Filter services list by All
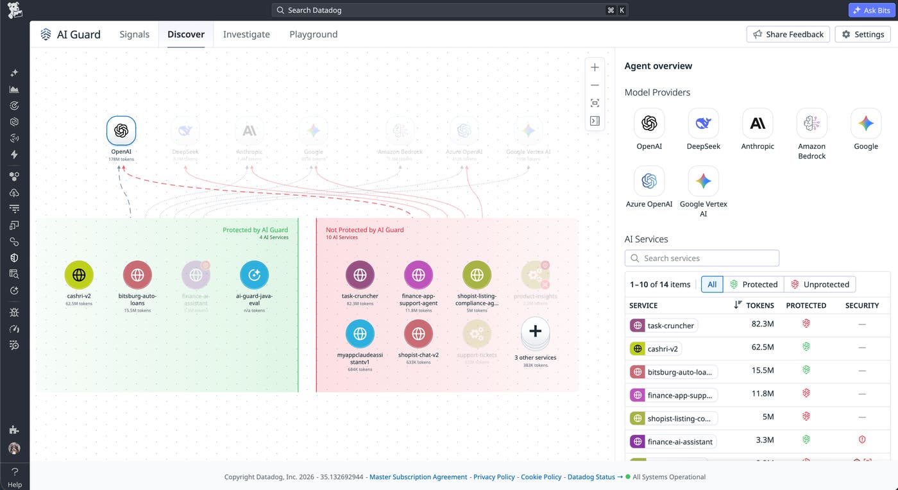 pos(712,284)
